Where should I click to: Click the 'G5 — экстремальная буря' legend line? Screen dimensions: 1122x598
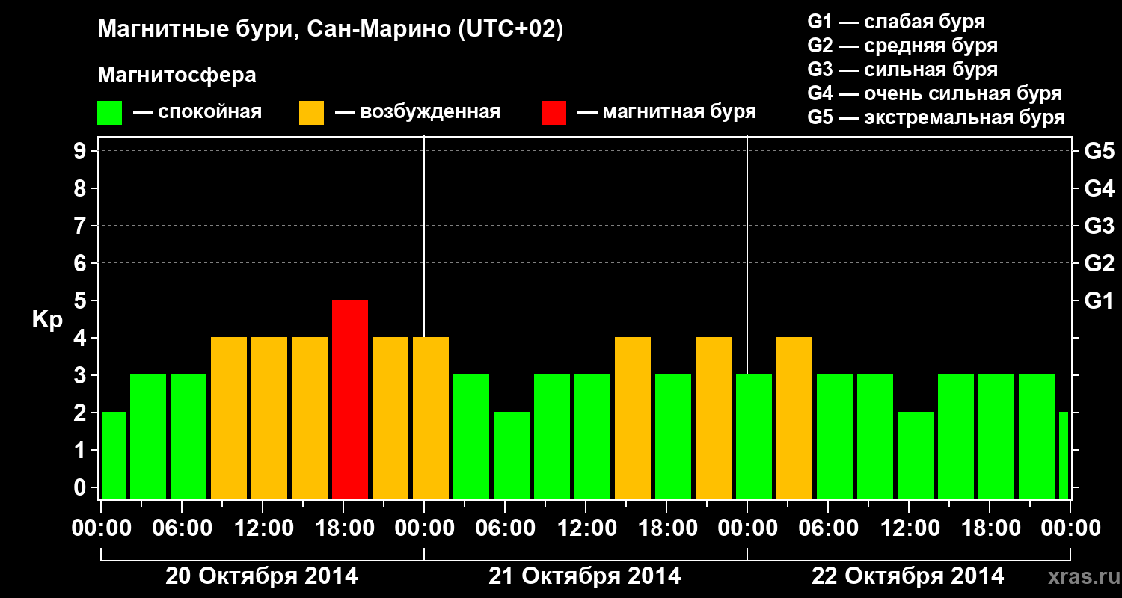pyautogui.click(x=936, y=117)
